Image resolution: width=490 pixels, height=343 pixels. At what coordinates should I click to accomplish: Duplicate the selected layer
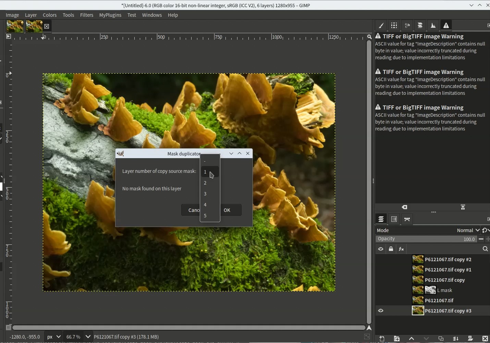pos(441,339)
